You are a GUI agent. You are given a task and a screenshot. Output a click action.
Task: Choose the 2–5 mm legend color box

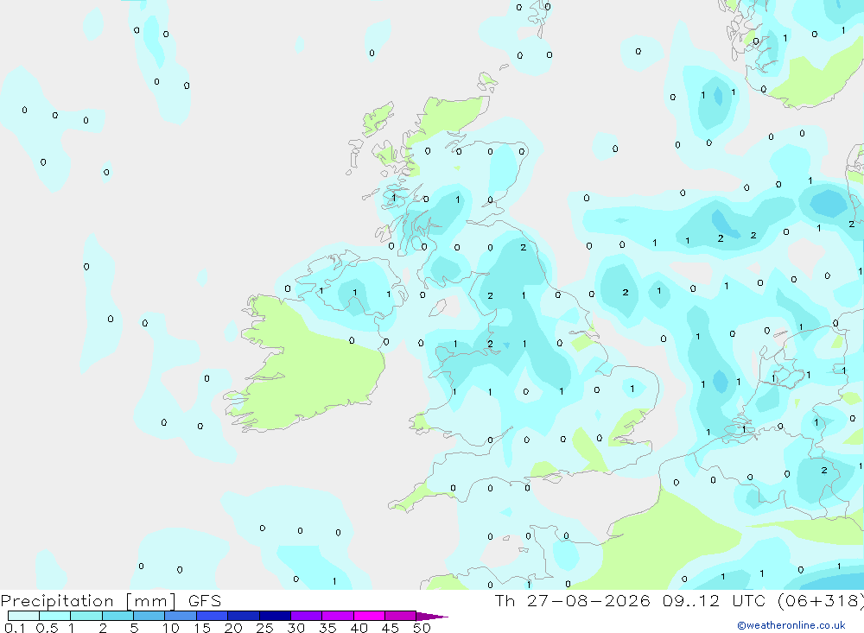click(118, 616)
